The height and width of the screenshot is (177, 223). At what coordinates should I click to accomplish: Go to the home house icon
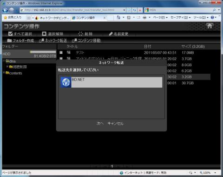[x=210, y=26]
